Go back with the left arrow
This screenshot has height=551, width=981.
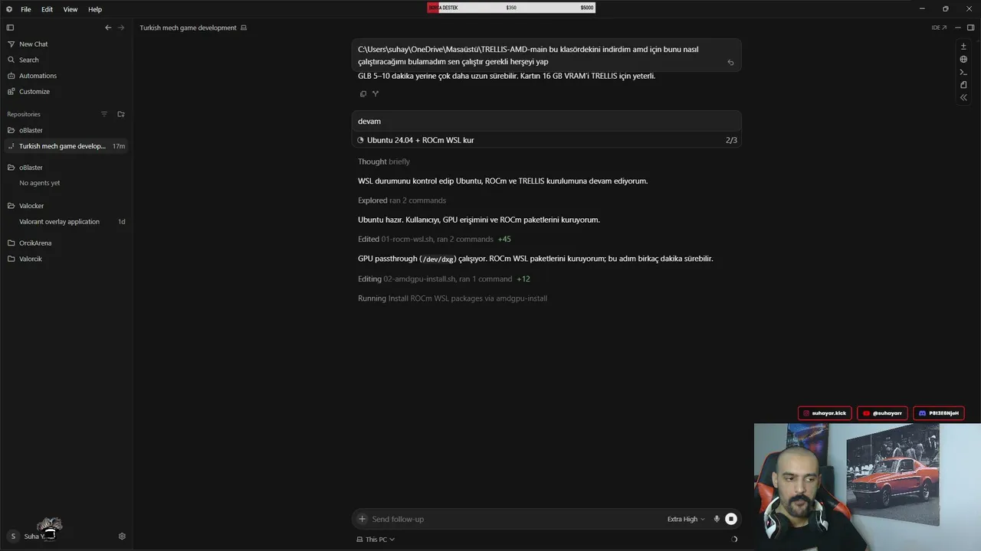(108, 28)
